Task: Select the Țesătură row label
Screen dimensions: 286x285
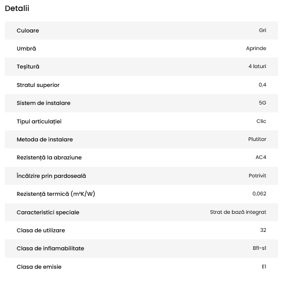Action: click(x=28, y=67)
